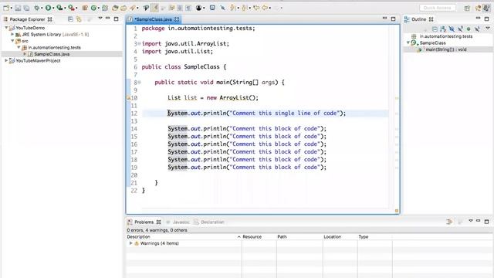This screenshot has width=494, height=278.
Task: Click the Quick Access search field
Action: pos(438,8)
